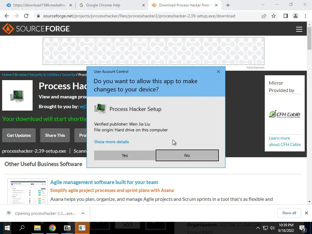Expand the download item options chevron
The height and width of the screenshot is (234, 312).
(83, 213)
